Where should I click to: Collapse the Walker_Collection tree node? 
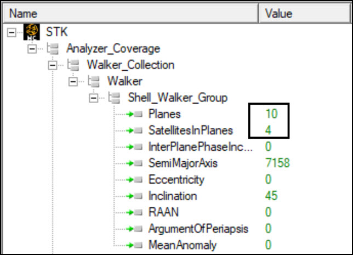point(52,65)
